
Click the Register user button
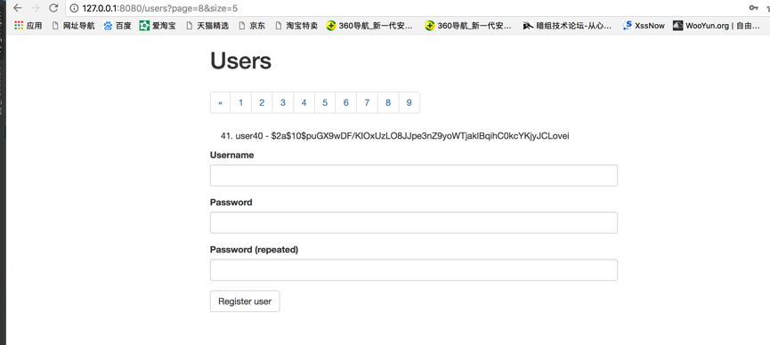click(245, 301)
